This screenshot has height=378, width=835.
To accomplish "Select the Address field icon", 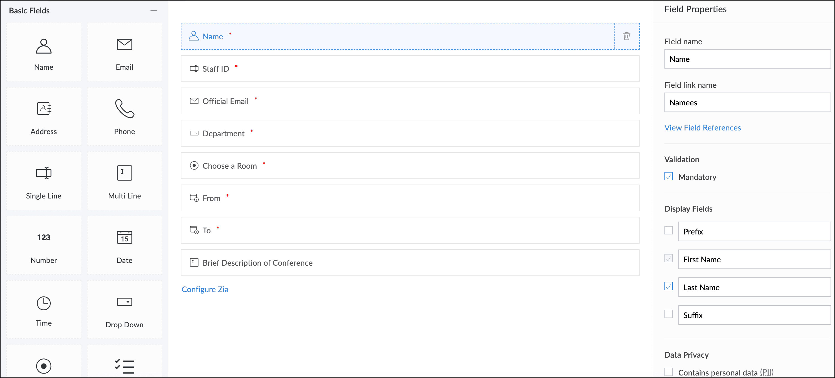I will click(43, 109).
